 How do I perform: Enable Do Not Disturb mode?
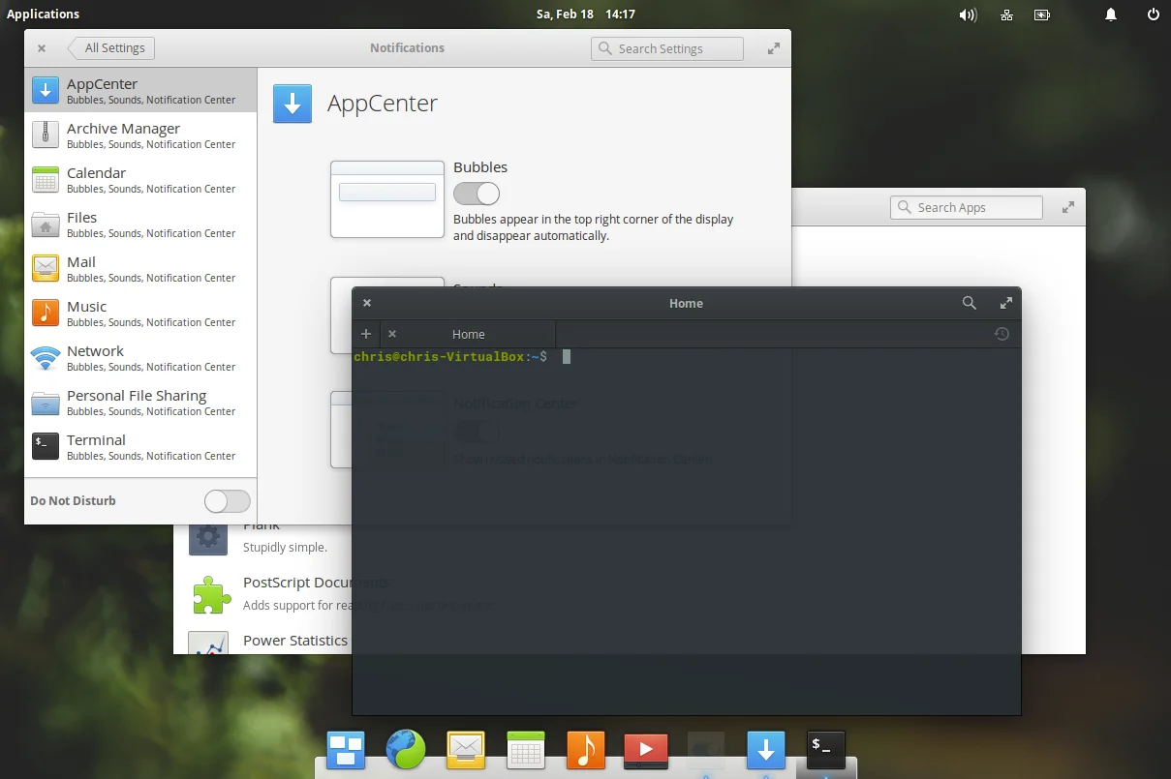[x=227, y=500]
